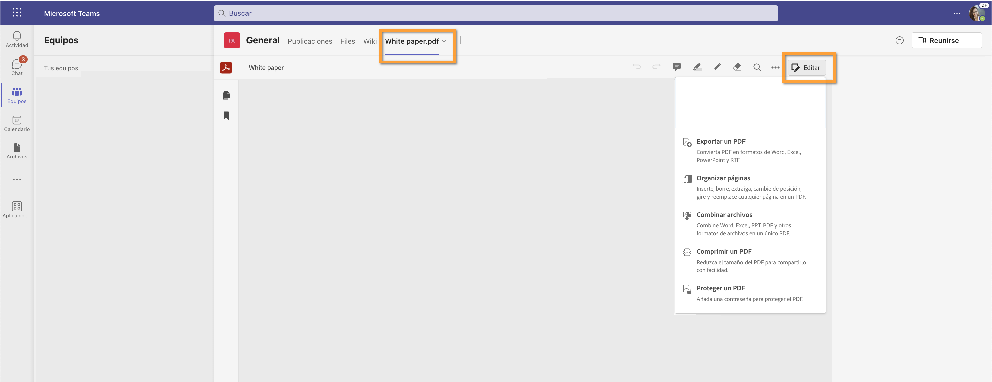Switch to the Actividad section
The width and height of the screenshot is (992, 382).
click(x=17, y=38)
